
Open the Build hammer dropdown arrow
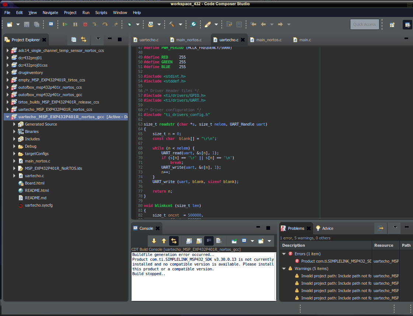(181, 25)
